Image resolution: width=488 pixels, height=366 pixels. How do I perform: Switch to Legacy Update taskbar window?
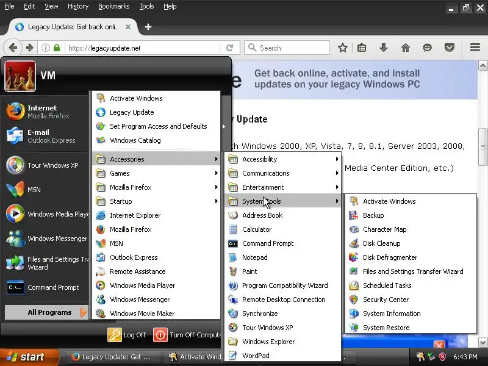(113, 357)
